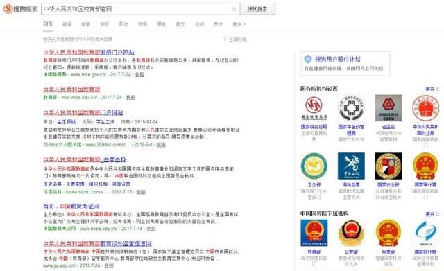Open the 科技部 national emblem thumbnail
444x271 pixels.
(388, 233)
